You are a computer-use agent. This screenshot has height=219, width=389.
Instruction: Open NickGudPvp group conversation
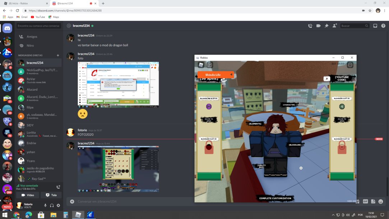pyautogui.click(x=39, y=72)
